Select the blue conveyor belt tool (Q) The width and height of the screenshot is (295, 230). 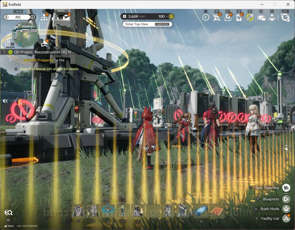coord(201,211)
